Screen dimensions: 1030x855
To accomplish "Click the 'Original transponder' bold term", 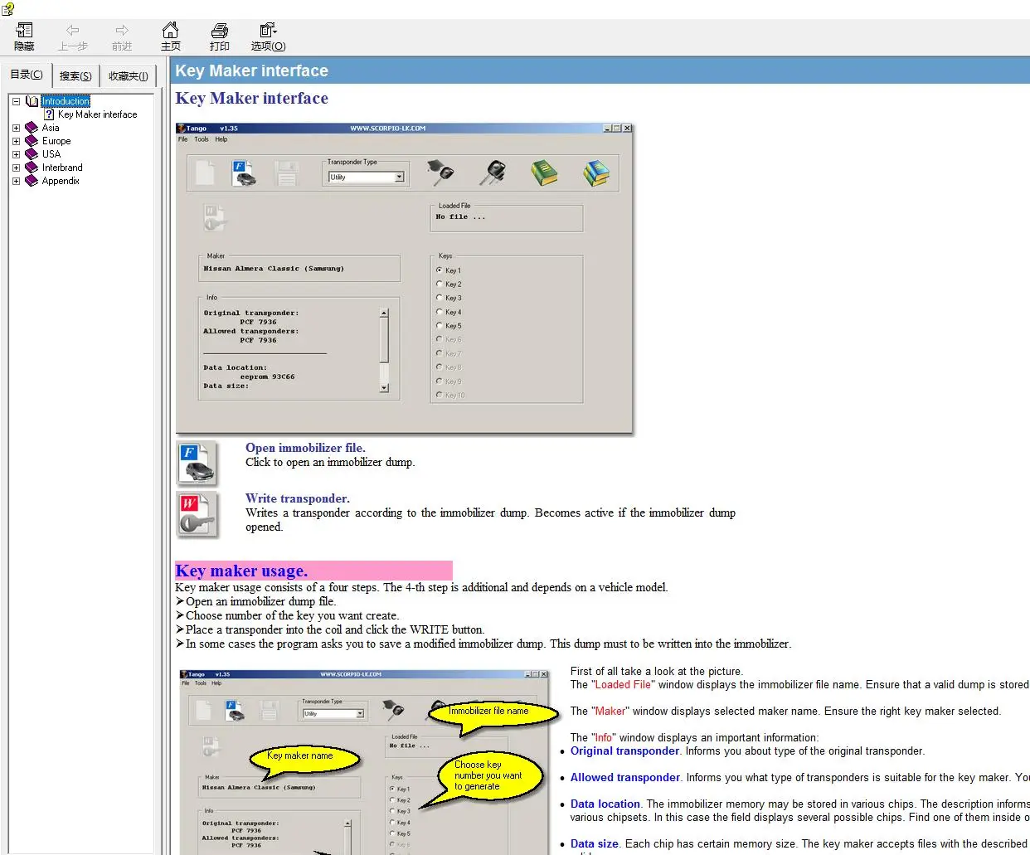I will pyautogui.click(x=624, y=751).
